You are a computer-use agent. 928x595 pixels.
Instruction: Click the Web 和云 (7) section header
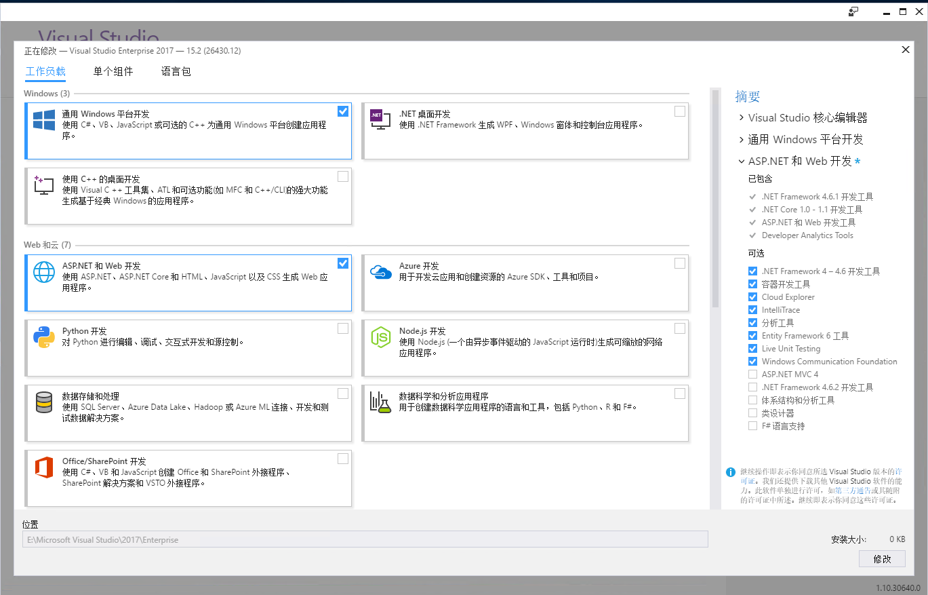coord(47,245)
